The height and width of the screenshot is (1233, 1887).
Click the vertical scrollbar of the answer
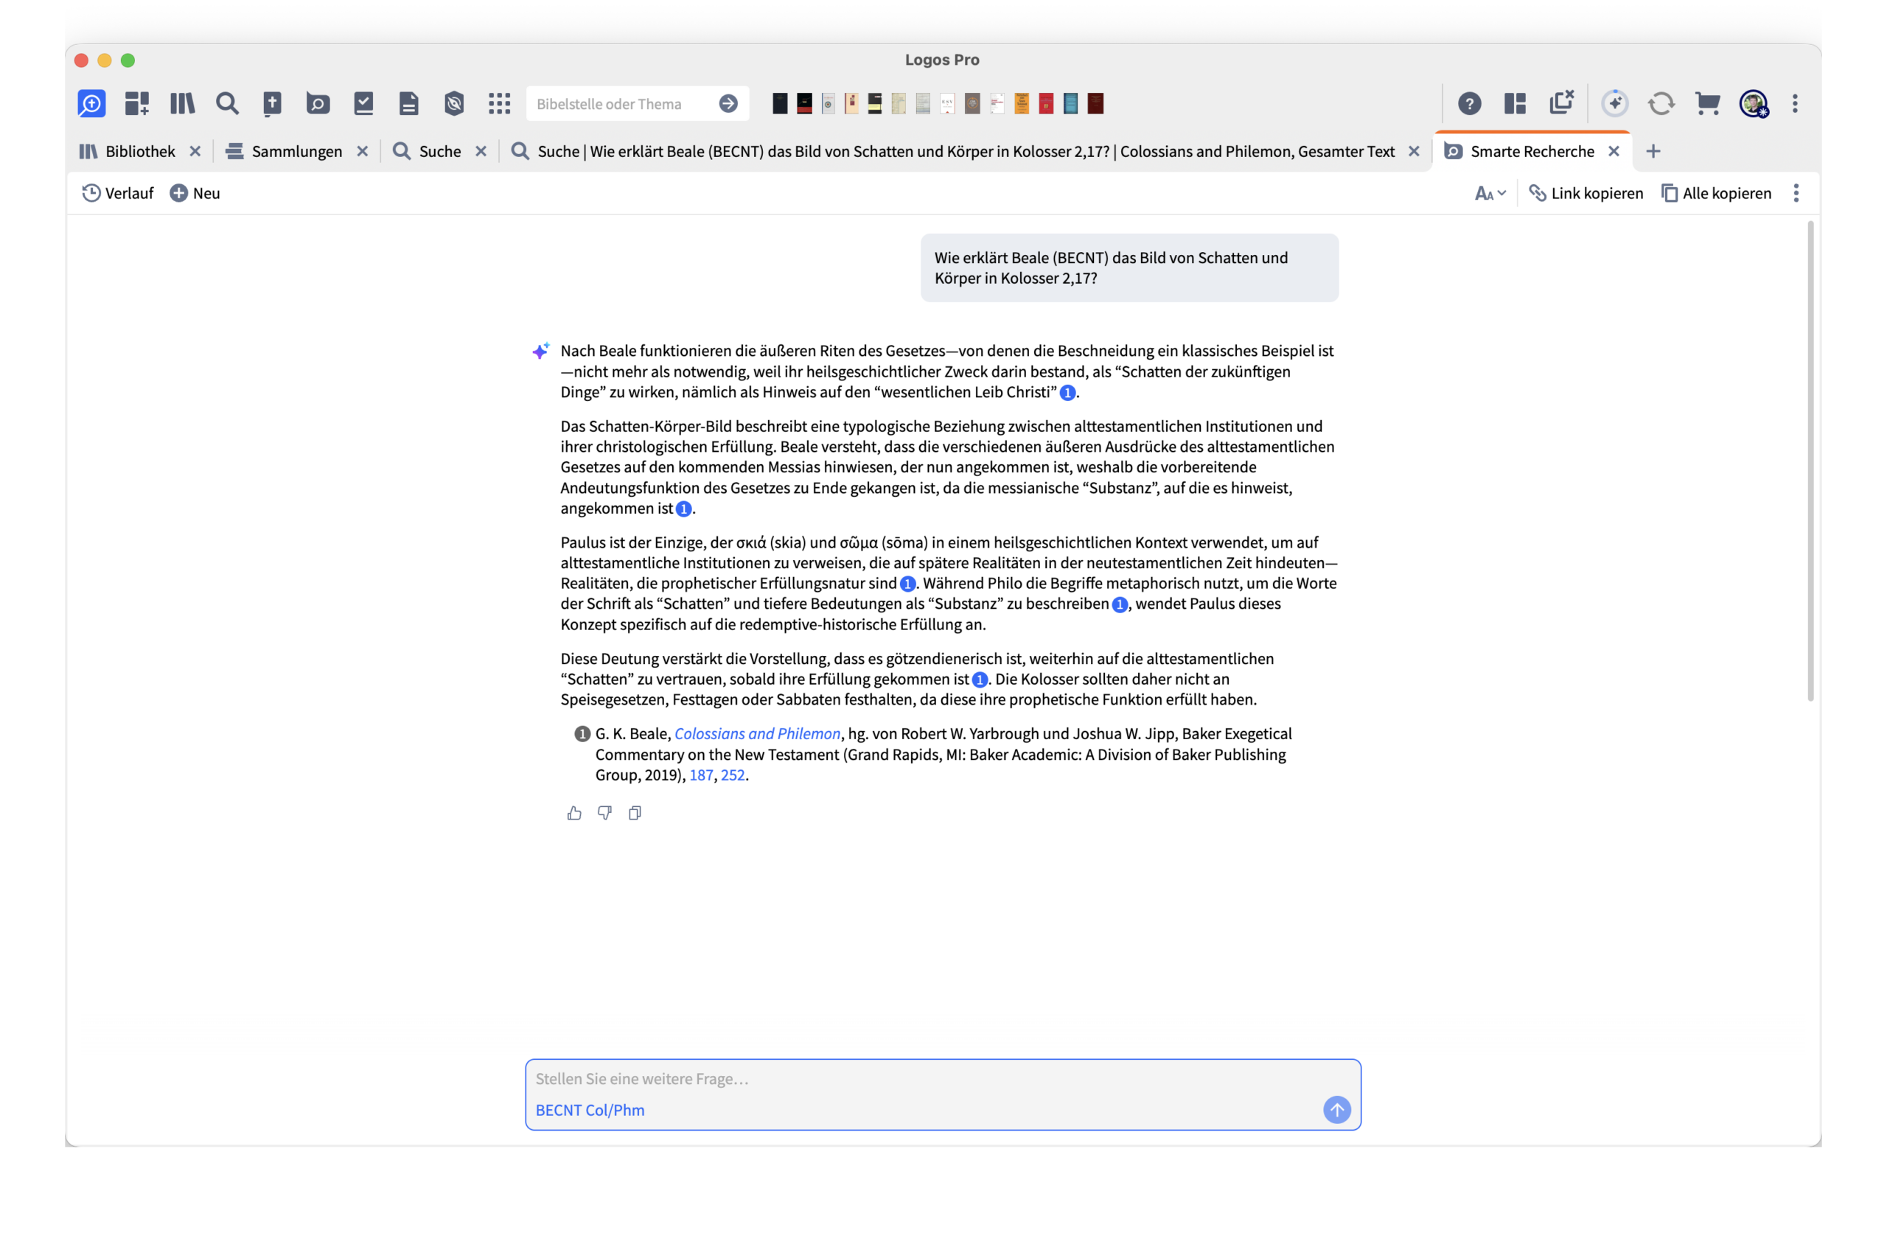tap(1810, 460)
